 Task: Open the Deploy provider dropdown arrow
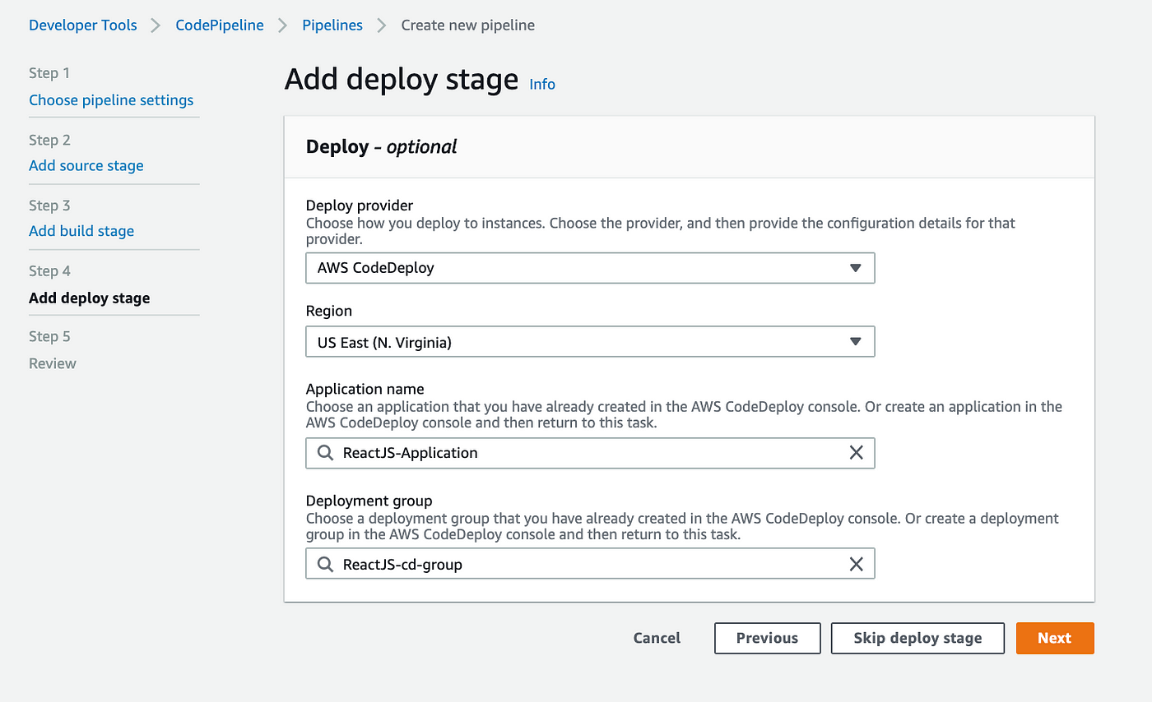coord(855,268)
